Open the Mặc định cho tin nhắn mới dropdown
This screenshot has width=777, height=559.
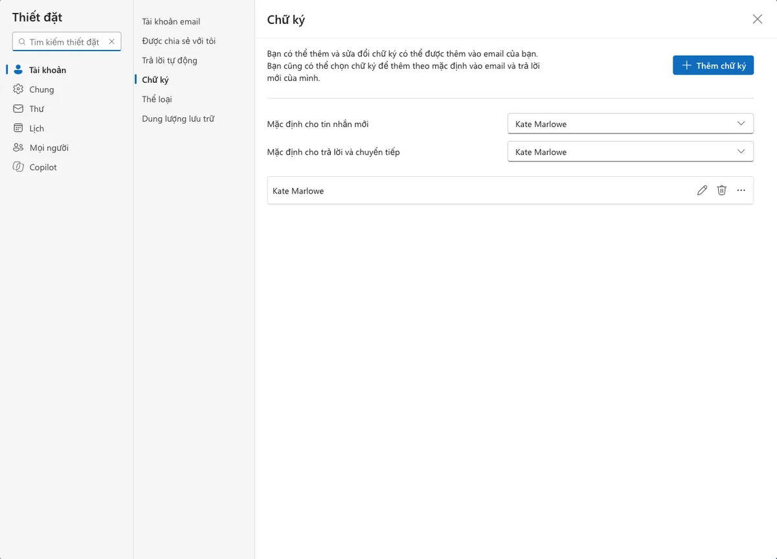click(631, 124)
